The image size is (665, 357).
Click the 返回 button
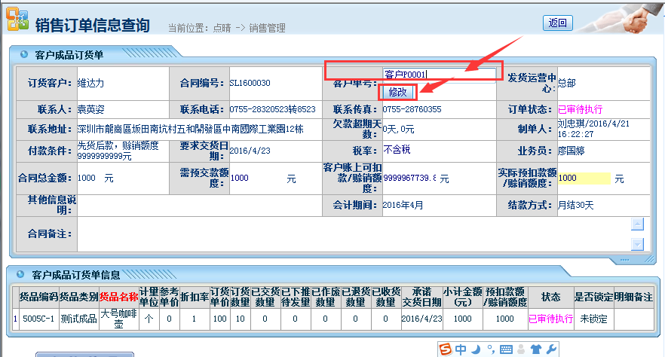[x=558, y=23]
